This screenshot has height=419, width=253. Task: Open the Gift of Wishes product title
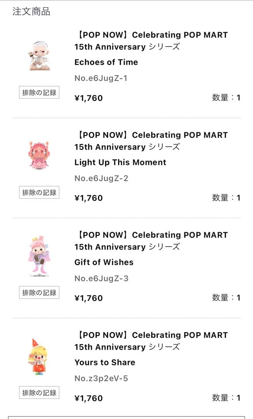(104, 262)
